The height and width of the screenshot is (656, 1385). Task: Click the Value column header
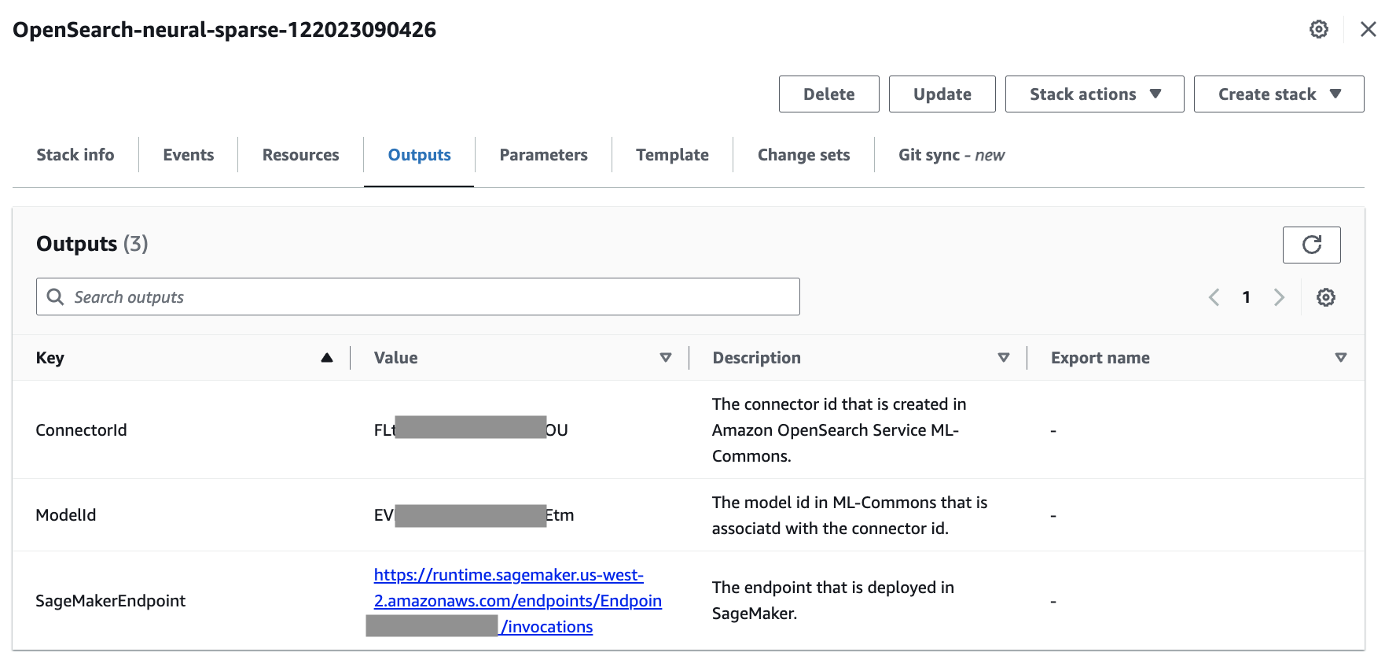[396, 358]
